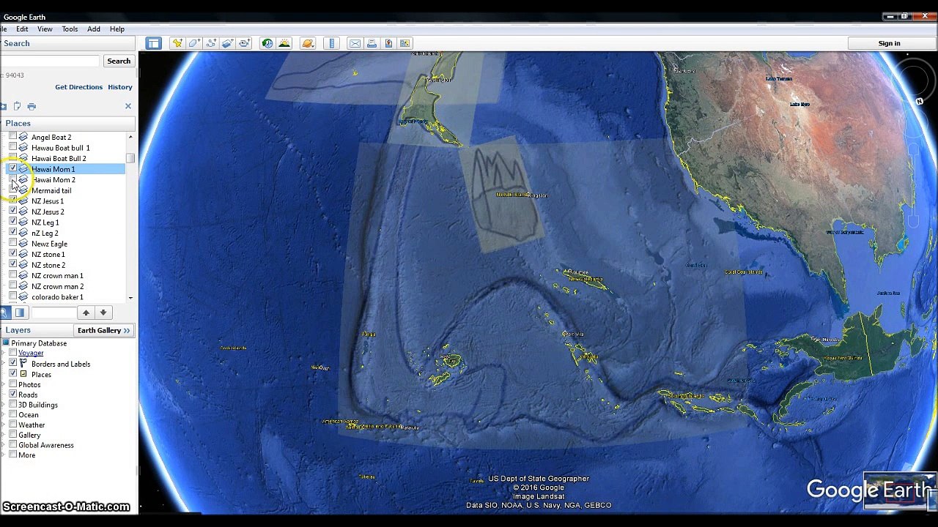This screenshot has height=527, width=938.
Task: Click the Voyager layer link
Action: (31, 354)
